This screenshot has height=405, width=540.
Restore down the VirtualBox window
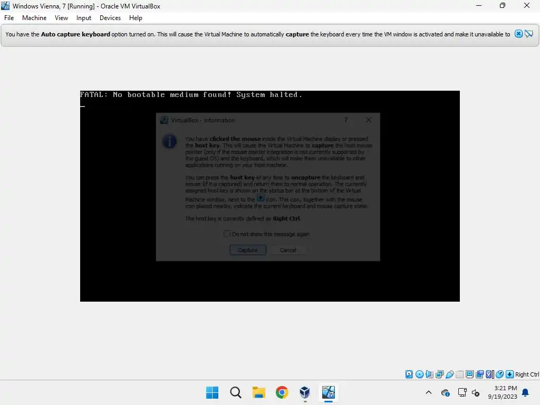coord(503,6)
